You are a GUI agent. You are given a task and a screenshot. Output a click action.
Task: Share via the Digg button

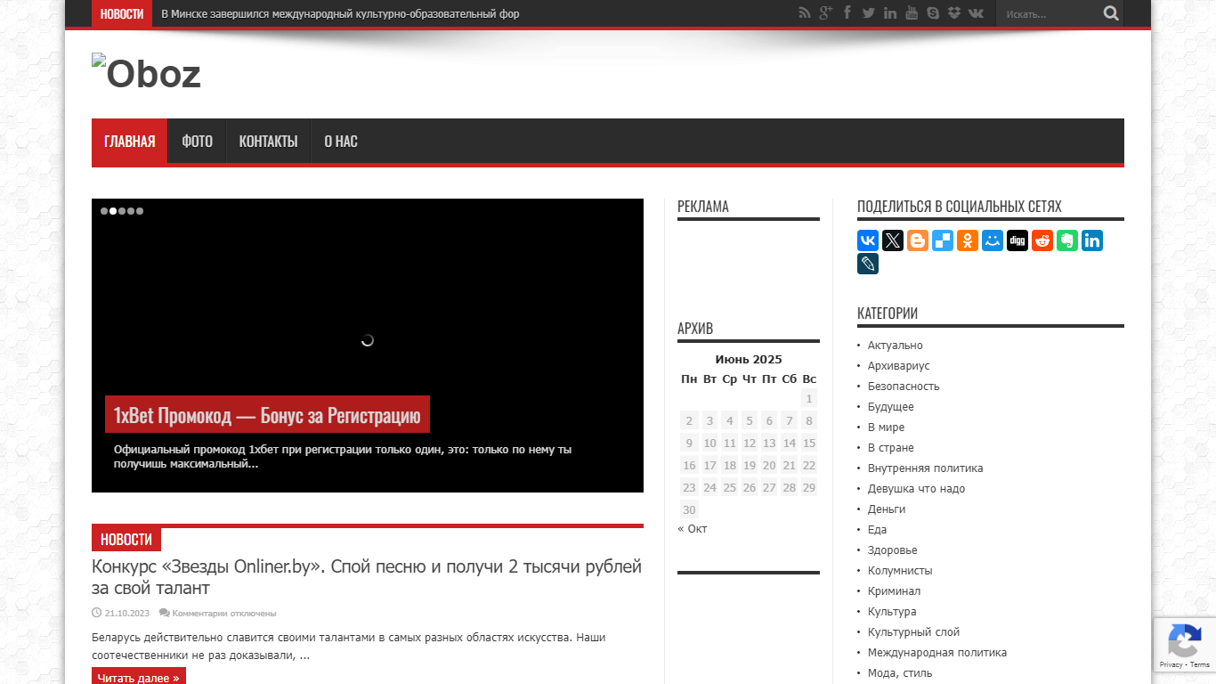[1017, 240]
